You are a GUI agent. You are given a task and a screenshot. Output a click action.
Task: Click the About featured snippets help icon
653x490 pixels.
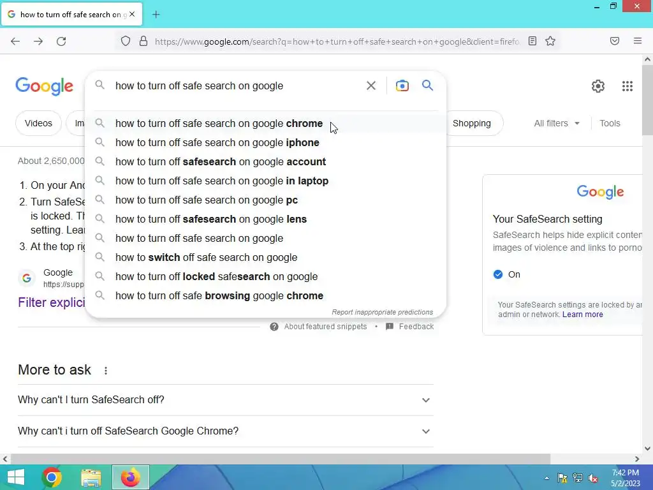click(274, 327)
